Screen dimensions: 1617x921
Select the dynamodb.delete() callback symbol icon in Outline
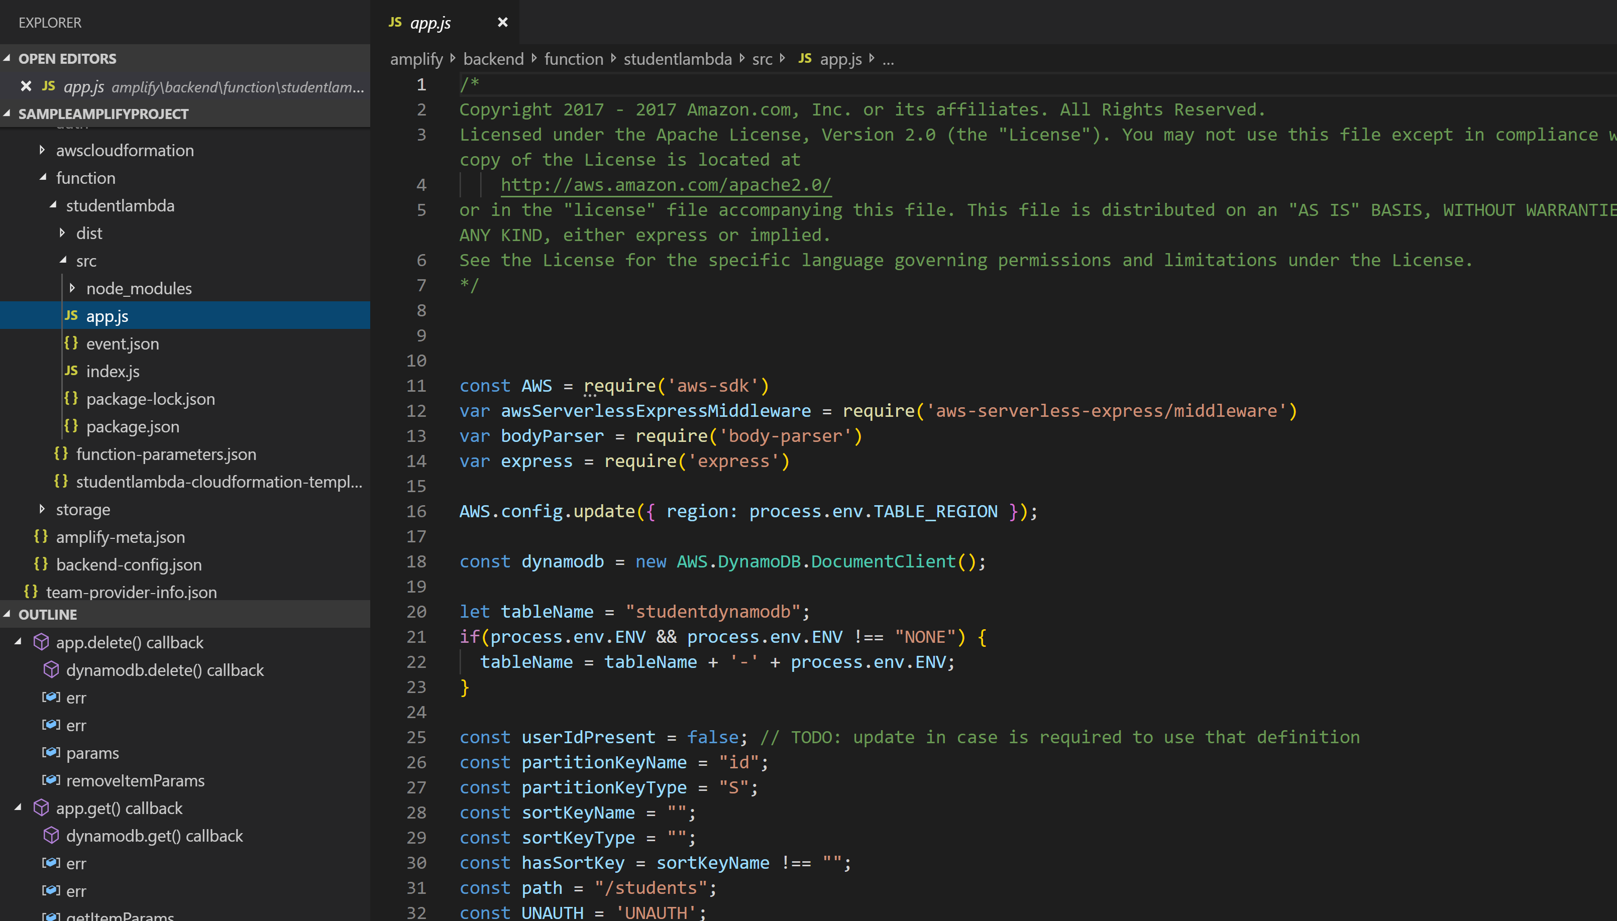[x=51, y=669]
